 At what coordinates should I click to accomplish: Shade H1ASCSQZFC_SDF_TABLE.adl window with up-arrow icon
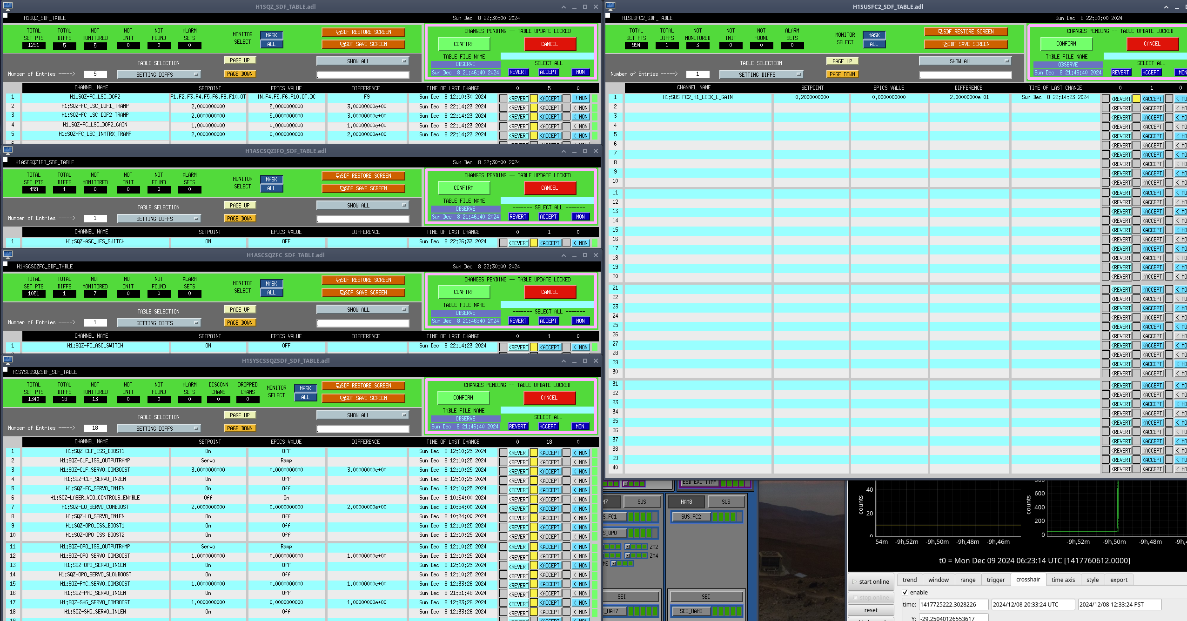point(563,255)
